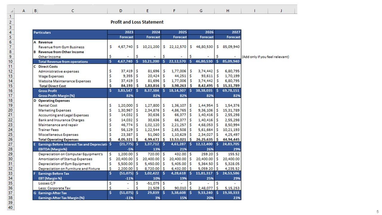The image size is (382, 215).
Task: Click the Select All corner triangle
Action: 12,11
